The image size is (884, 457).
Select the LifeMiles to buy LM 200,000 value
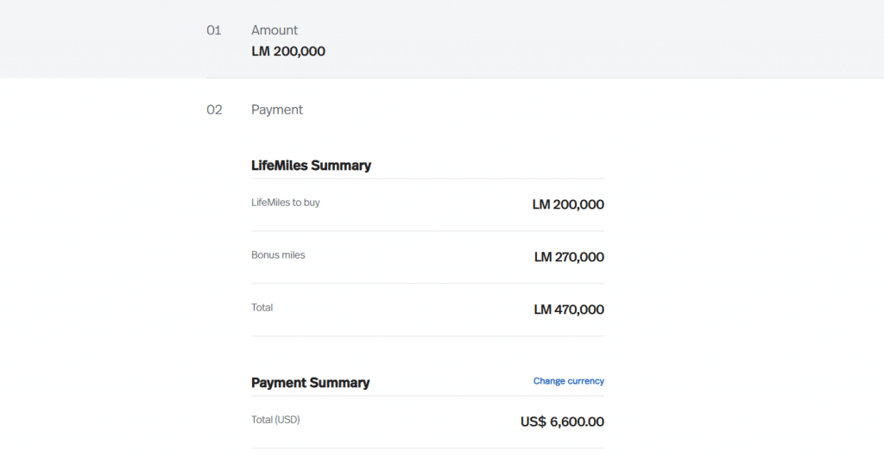[x=568, y=205]
